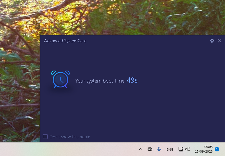
Task: Open the clock showing 09:05 15/09/2023
Action: point(204,149)
